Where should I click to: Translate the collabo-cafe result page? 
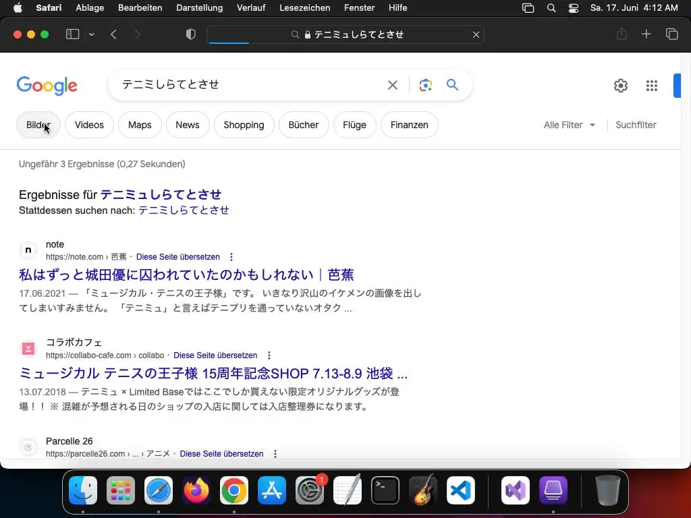tap(215, 355)
